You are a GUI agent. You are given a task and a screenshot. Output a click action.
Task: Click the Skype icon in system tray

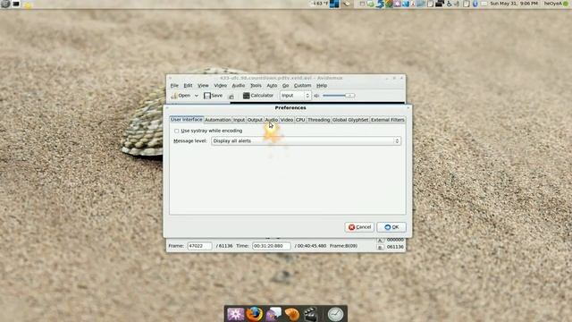click(x=380, y=4)
